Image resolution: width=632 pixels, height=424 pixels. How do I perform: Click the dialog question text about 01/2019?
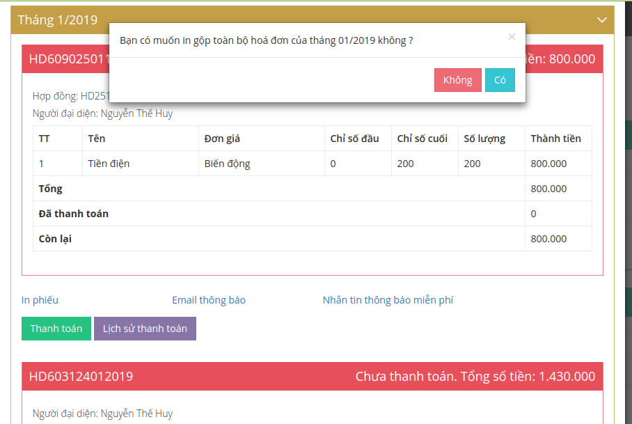[x=266, y=40]
